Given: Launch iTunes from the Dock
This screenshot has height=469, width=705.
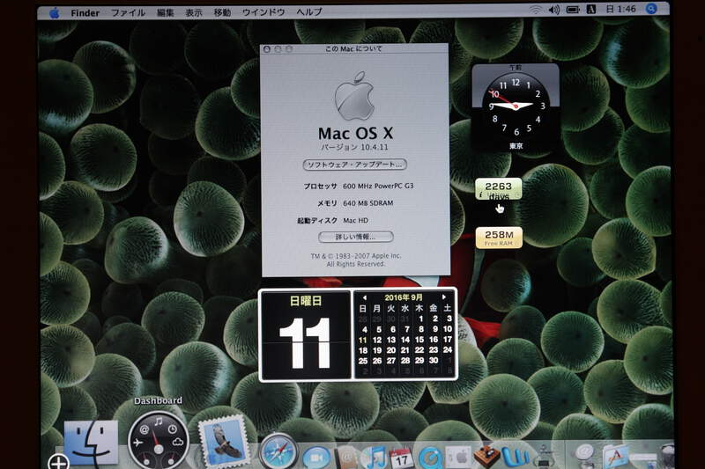Looking at the screenshot, I should (374, 457).
